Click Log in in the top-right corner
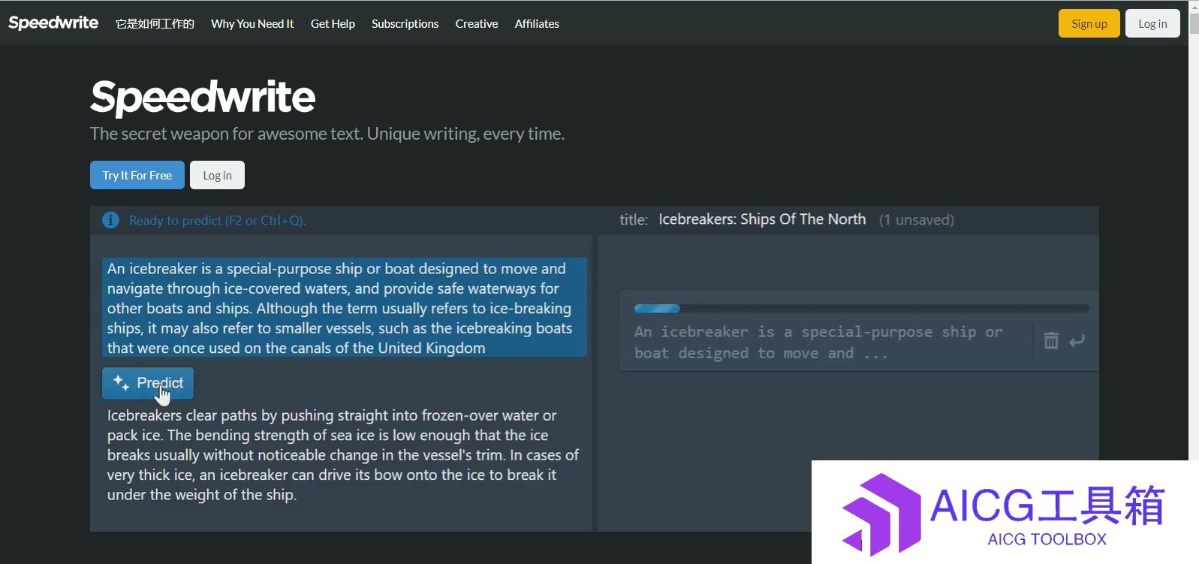This screenshot has height=564, width=1199. coord(1152,23)
